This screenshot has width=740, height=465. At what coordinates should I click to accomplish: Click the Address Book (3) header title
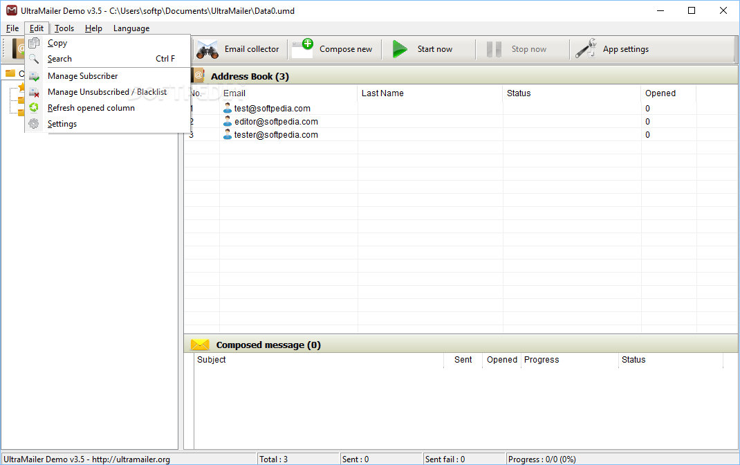point(250,77)
